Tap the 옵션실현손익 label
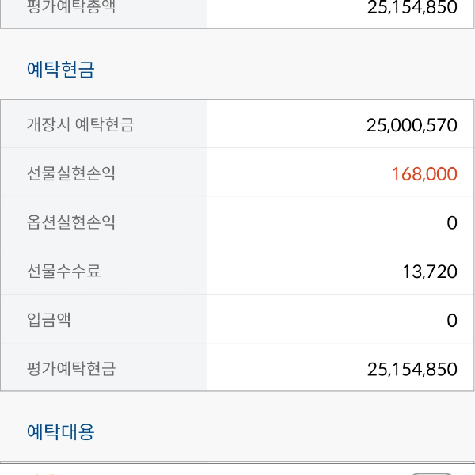Screen dimensions: 475x475 pyautogui.click(x=70, y=222)
